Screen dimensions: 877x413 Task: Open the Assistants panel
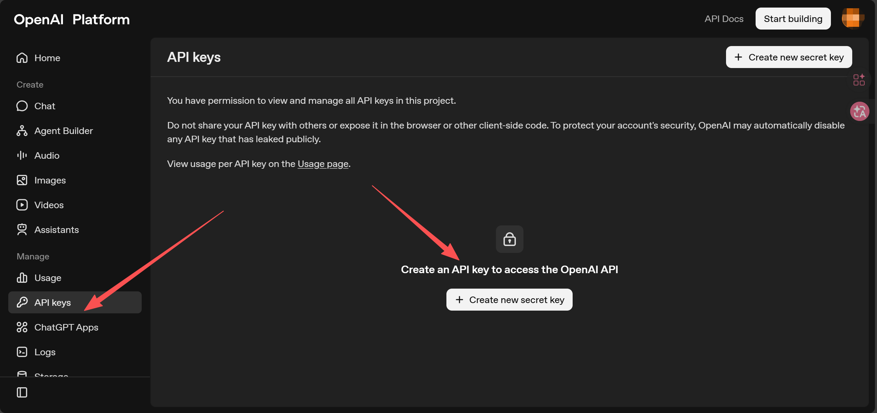pos(56,230)
